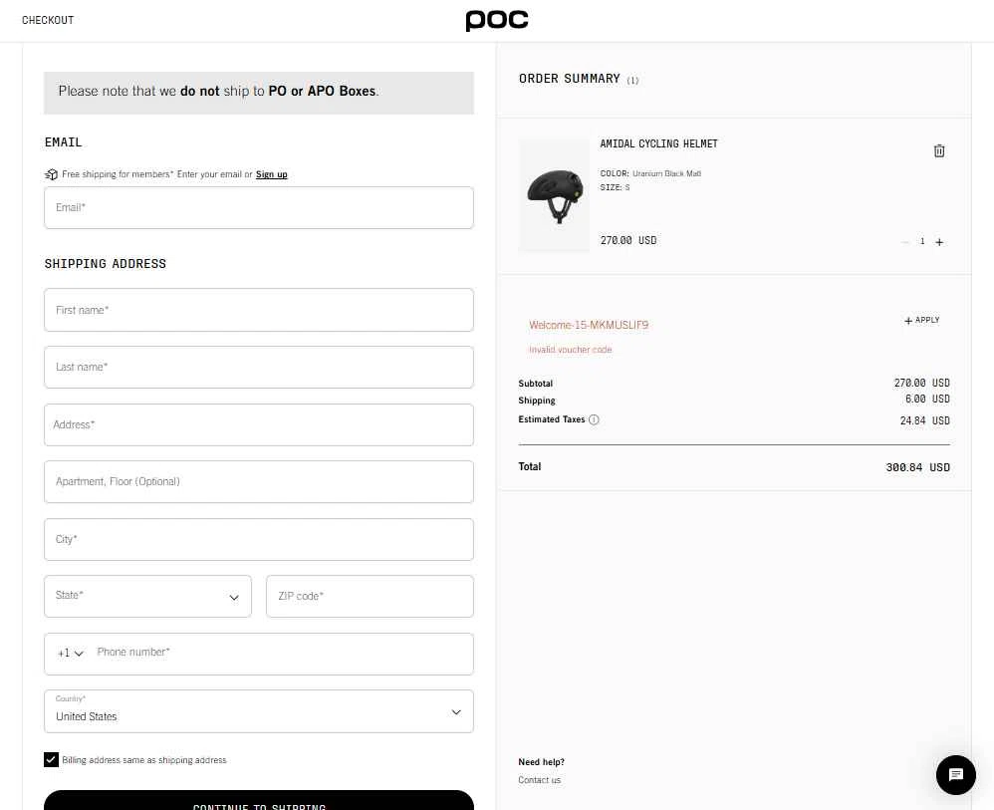Screen dimensions: 994x810
Task: Click the Total amount 300.84 USD
Action: pos(917,467)
